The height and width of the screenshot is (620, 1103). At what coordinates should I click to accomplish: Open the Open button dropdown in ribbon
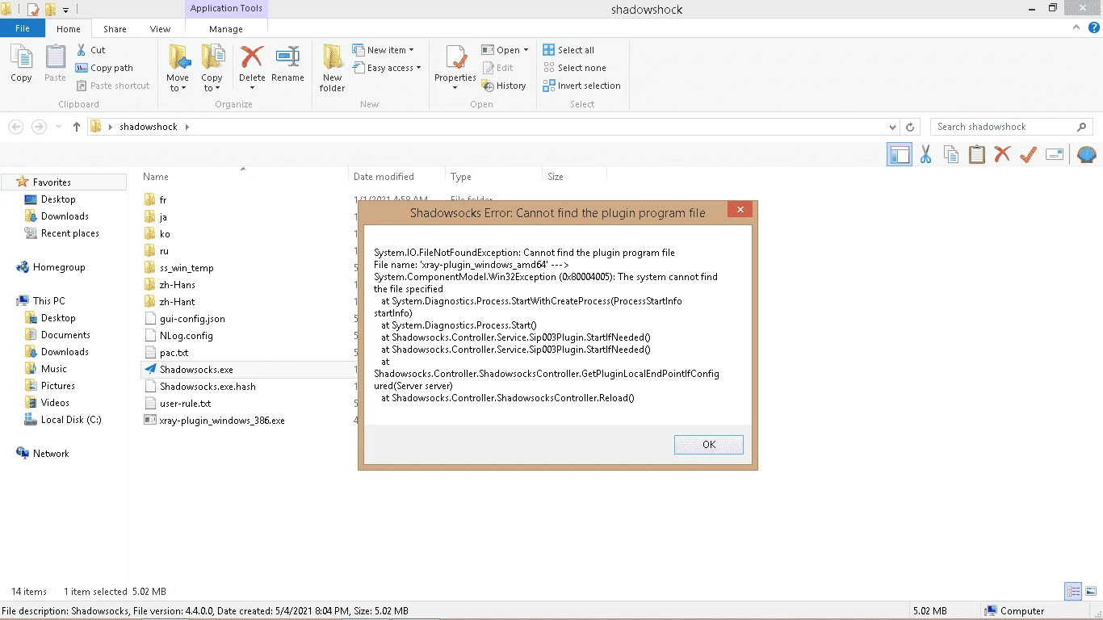point(526,50)
